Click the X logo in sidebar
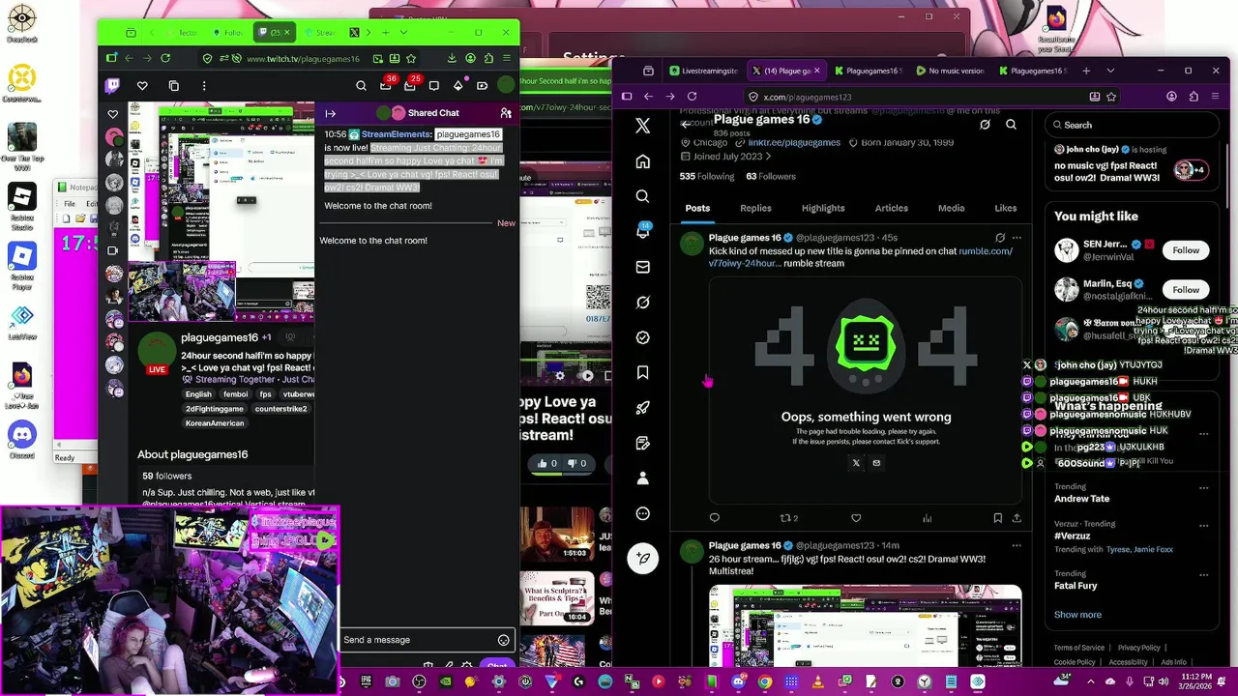The width and height of the screenshot is (1238, 696). 642,126
